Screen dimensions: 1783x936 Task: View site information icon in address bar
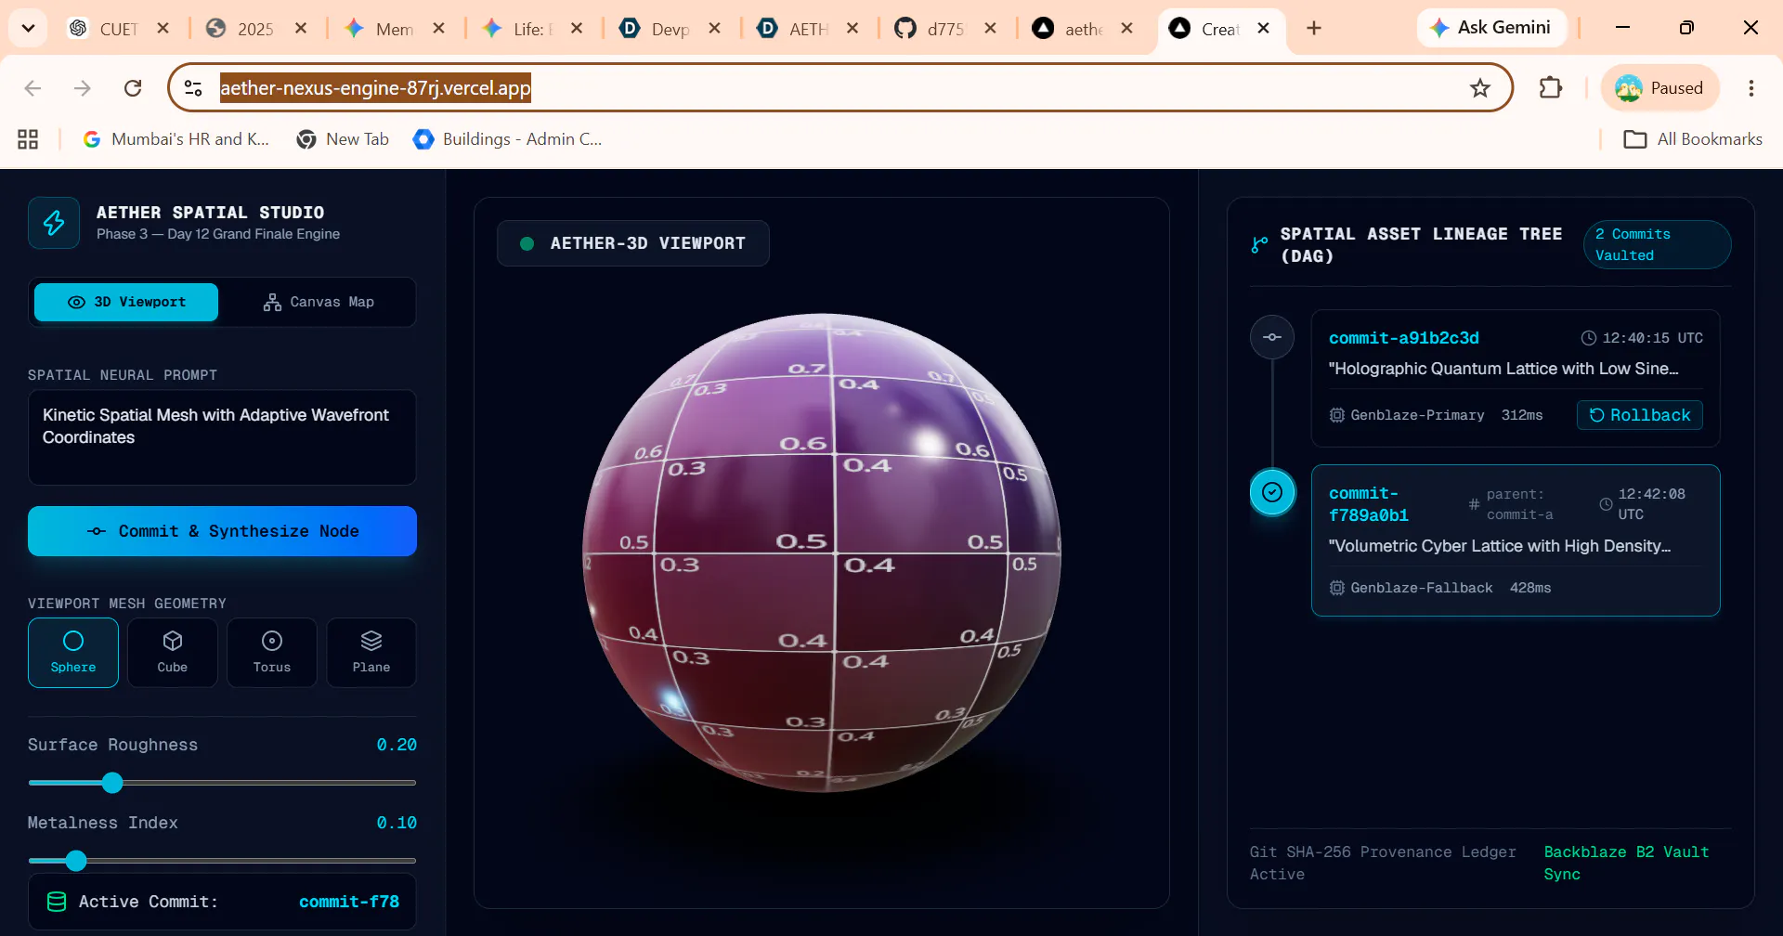point(193,88)
